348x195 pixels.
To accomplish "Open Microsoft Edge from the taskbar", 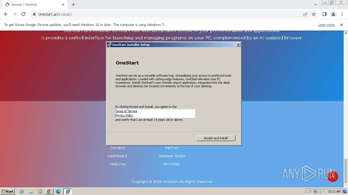I will coord(58,191).
